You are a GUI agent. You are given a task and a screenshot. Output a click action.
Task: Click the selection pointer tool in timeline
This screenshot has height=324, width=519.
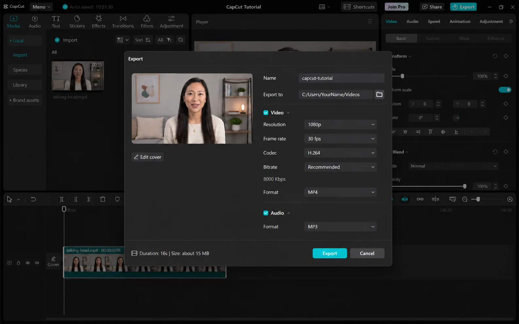(9, 199)
